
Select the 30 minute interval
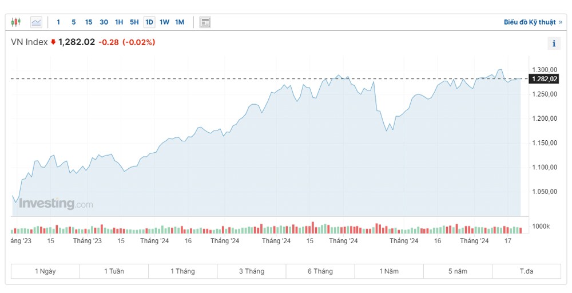[104, 22]
